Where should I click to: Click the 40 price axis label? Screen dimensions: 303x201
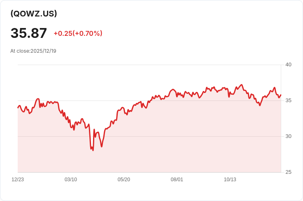(288, 65)
